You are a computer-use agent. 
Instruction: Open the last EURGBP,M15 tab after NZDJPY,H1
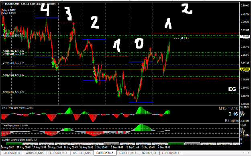(171, 153)
